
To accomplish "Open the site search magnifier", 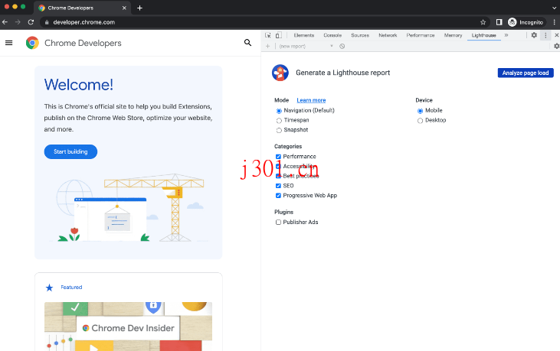I will point(247,43).
